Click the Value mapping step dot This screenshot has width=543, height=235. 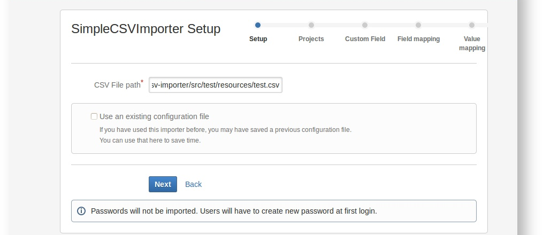pos(472,25)
